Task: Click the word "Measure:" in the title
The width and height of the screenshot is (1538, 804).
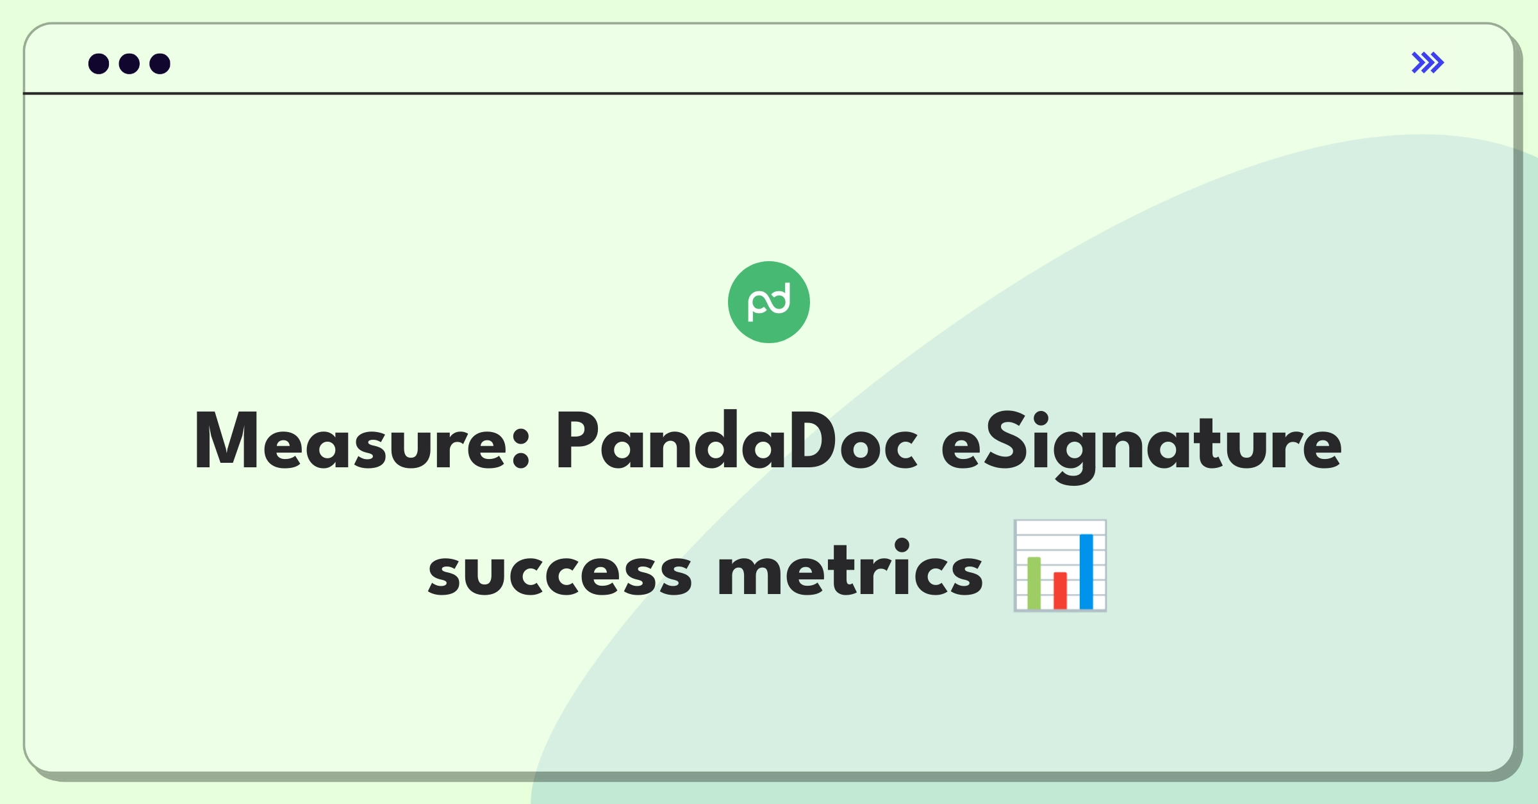Action: [x=363, y=442]
